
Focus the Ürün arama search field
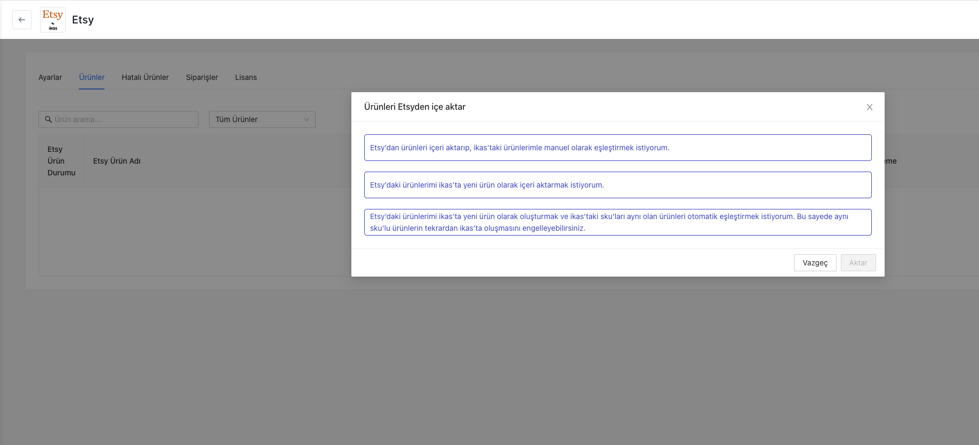click(x=118, y=119)
